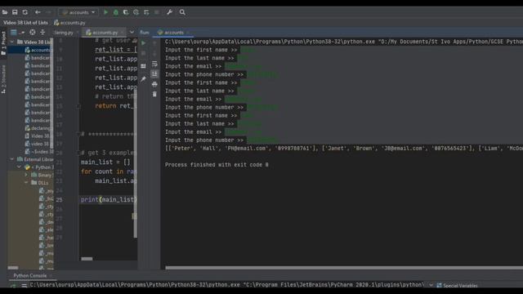Open Search Everywhere magnifier icon
This screenshot has width=523, height=294.
(x=182, y=12)
